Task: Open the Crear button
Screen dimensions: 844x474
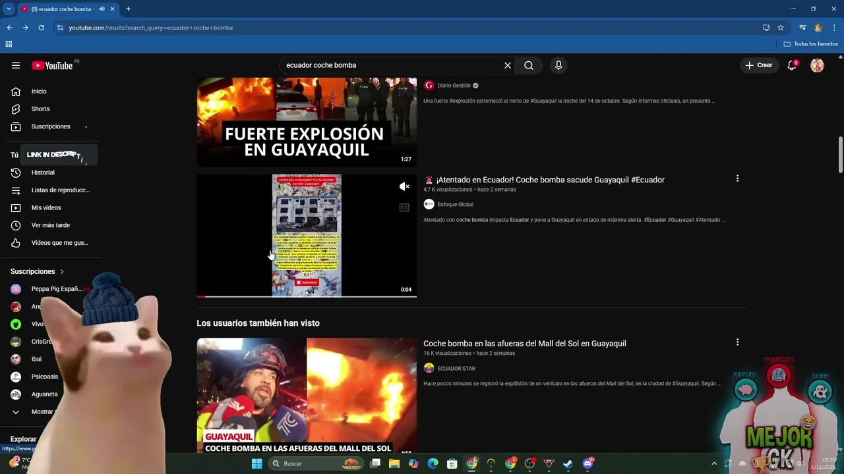Action: (758, 65)
